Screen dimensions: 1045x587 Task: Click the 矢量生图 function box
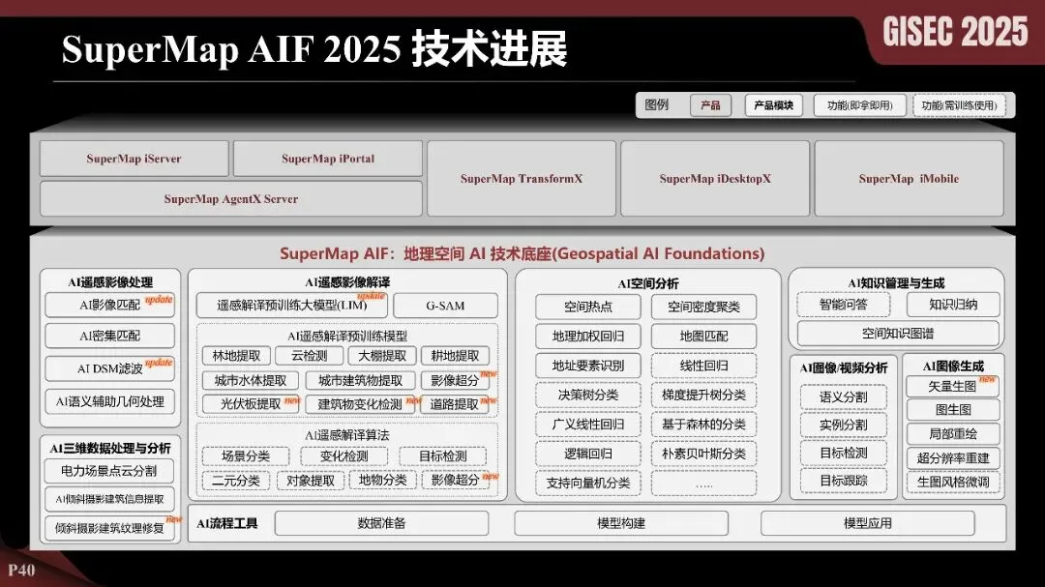point(952,387)
